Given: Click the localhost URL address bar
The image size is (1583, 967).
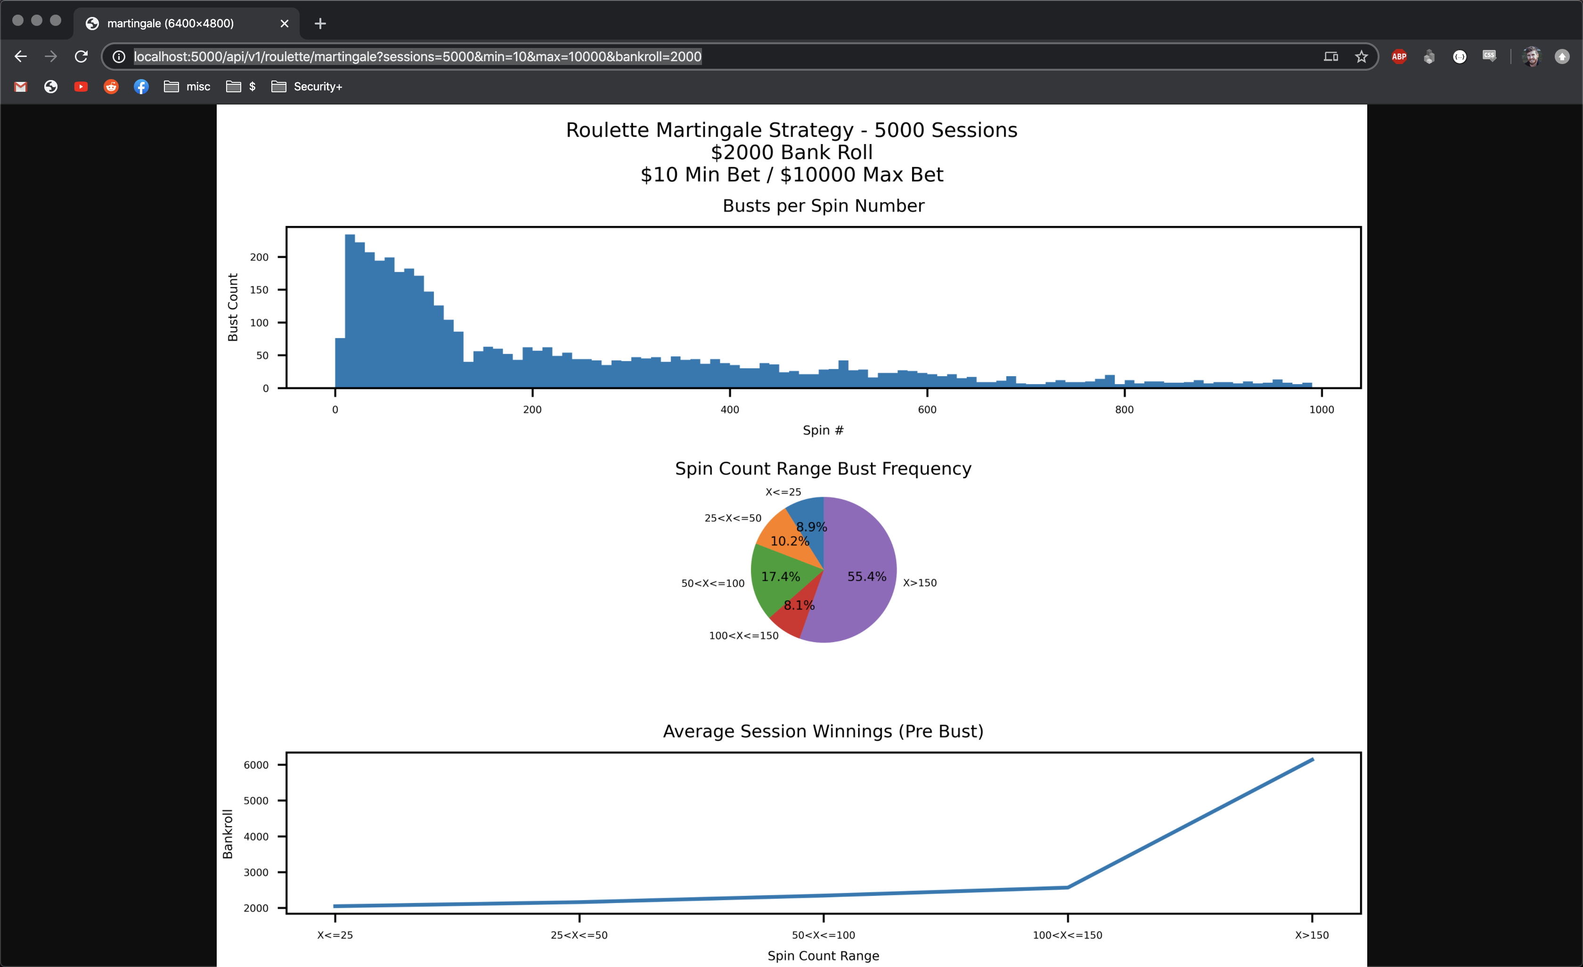Looking at the screenshot, I should click(x=417, y=56).
